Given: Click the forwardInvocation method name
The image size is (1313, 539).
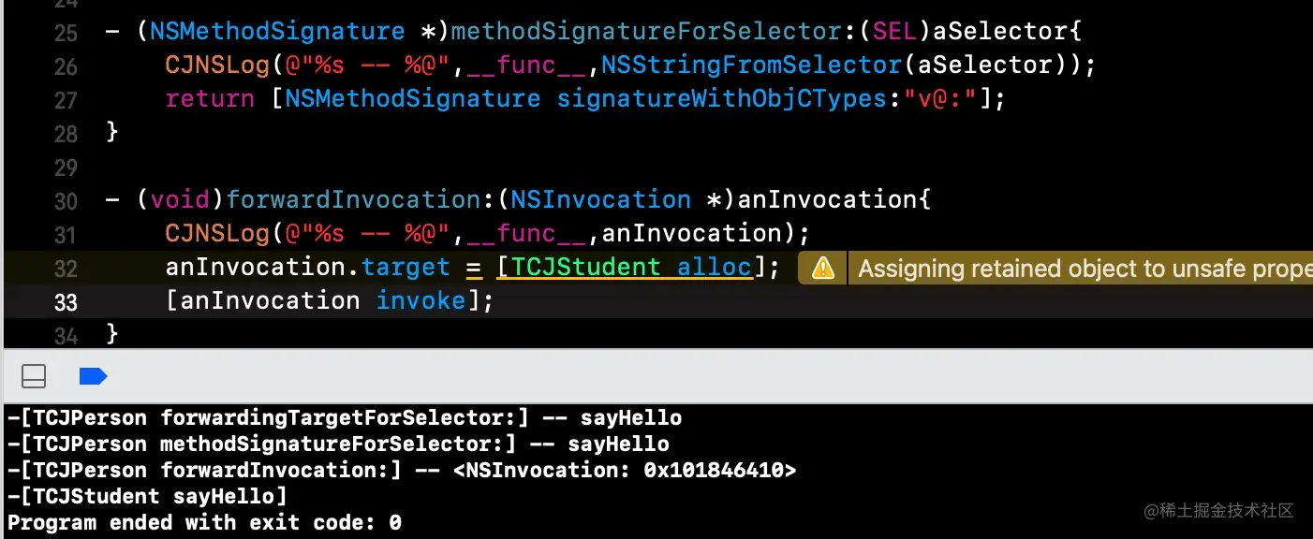Looking at the screenshot, I should coord(353,199).
